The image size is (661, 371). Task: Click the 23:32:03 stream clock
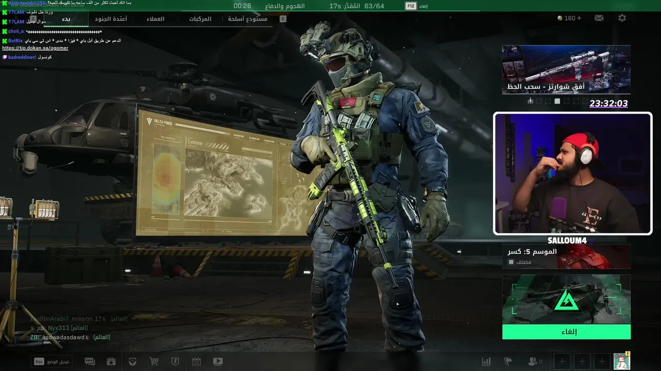[609, 104]
